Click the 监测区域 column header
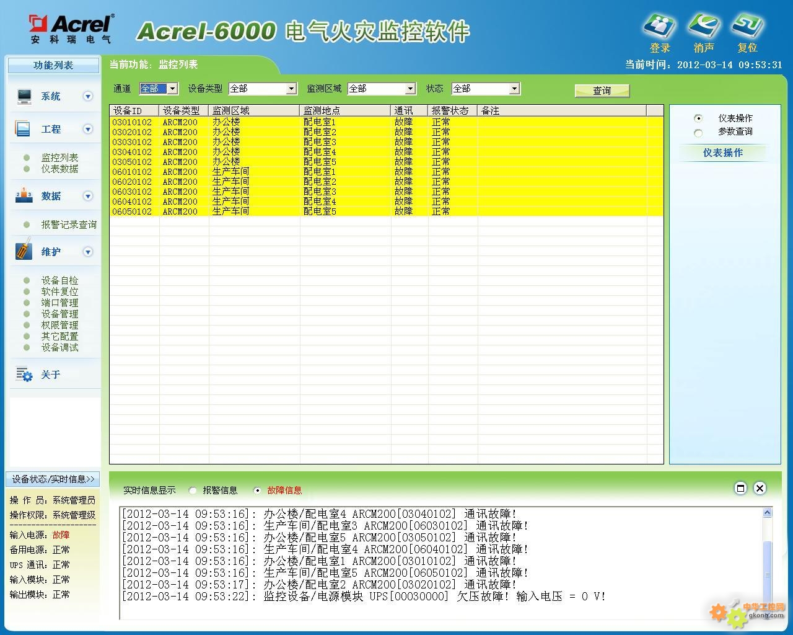The width and height of the screenshot is (793, 635). pos(254,110)
